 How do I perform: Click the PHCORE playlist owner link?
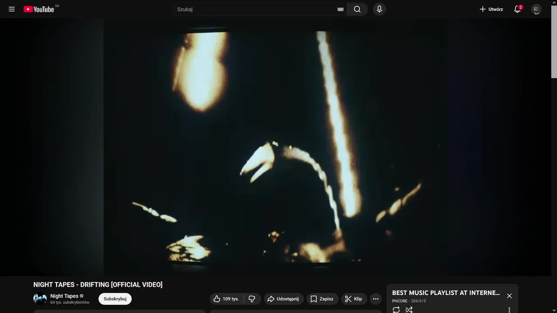(399, 301)
